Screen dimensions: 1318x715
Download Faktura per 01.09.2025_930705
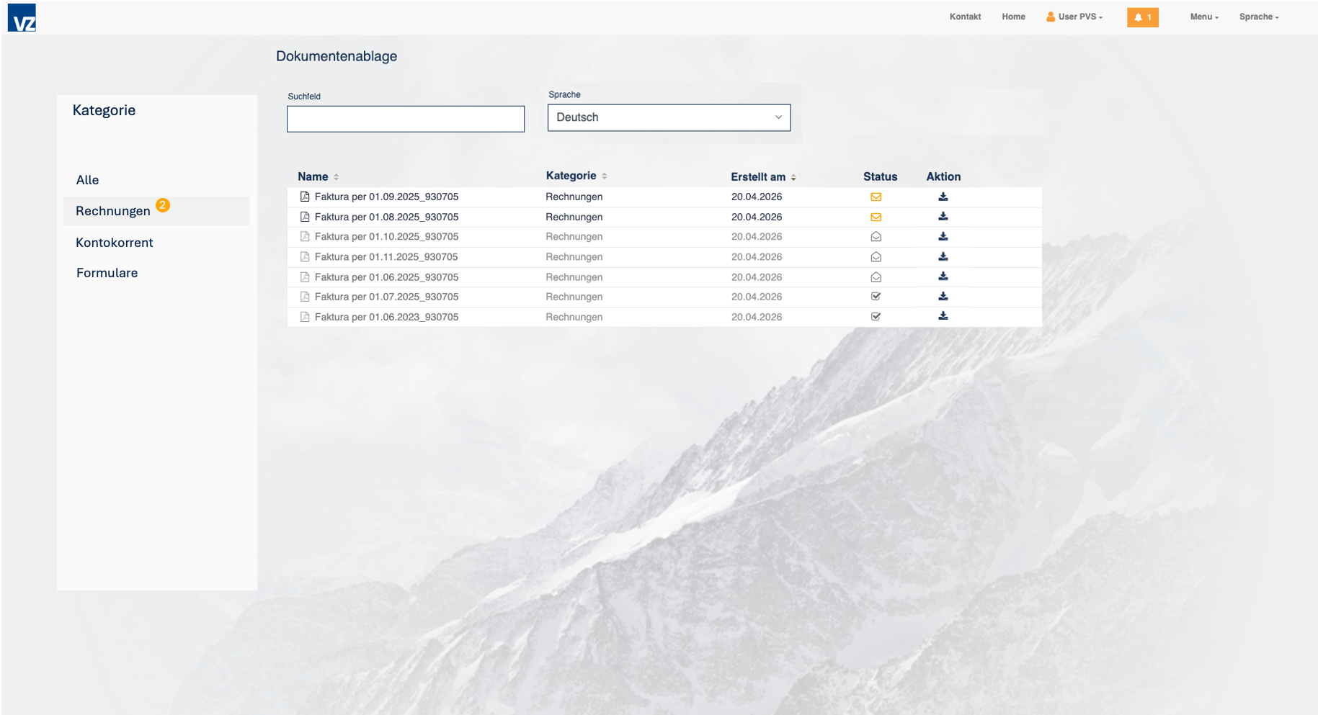tap(943, 197)
